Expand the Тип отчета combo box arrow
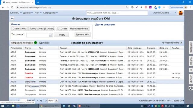The image size is (193, 108). (x=50, y=35)
